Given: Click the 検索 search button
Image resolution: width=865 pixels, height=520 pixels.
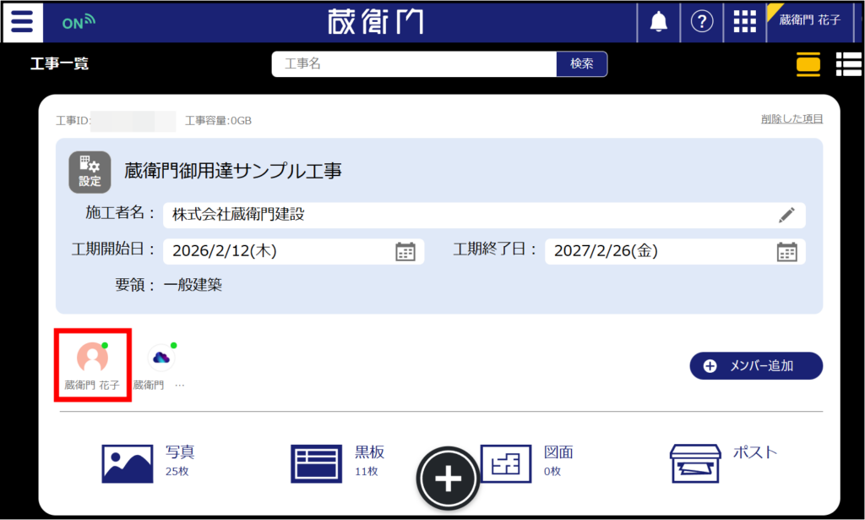Looking at the screenshot, I should click(581, 64).
